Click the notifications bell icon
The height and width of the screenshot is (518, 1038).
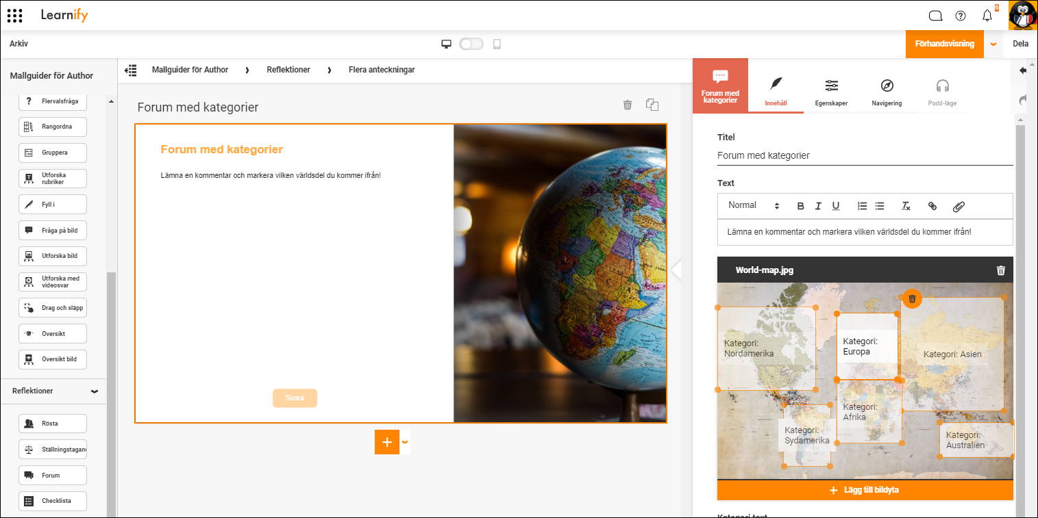click(987, 16)
